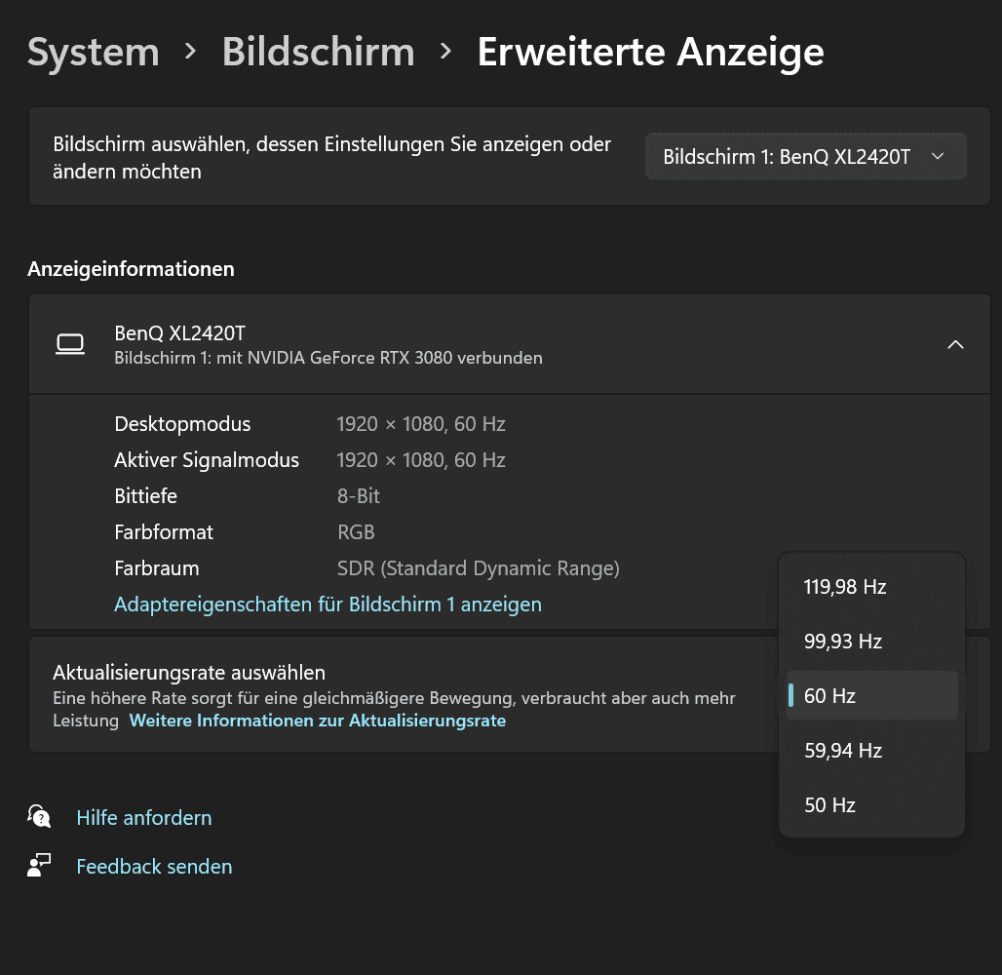Screen dimensions: 1002x975
Task: Click SDR (Standard Dynamic Range) value
Action: click(x=478, y=568)
